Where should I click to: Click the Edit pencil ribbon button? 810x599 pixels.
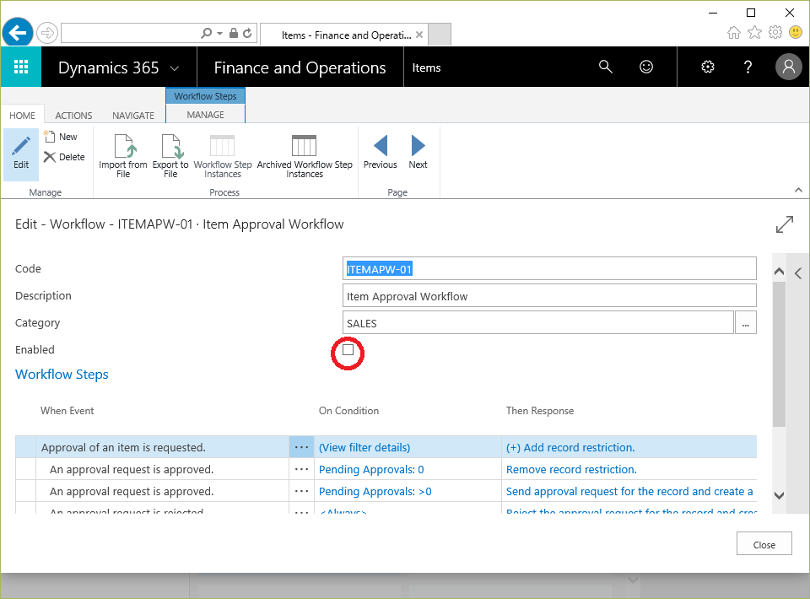coord(21,154)
